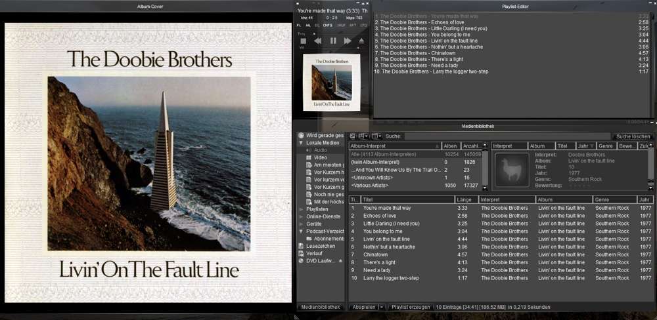
Task: Toggle the SHUF shuffle mode
Action: pyautogui.click(x=341, y=25)
